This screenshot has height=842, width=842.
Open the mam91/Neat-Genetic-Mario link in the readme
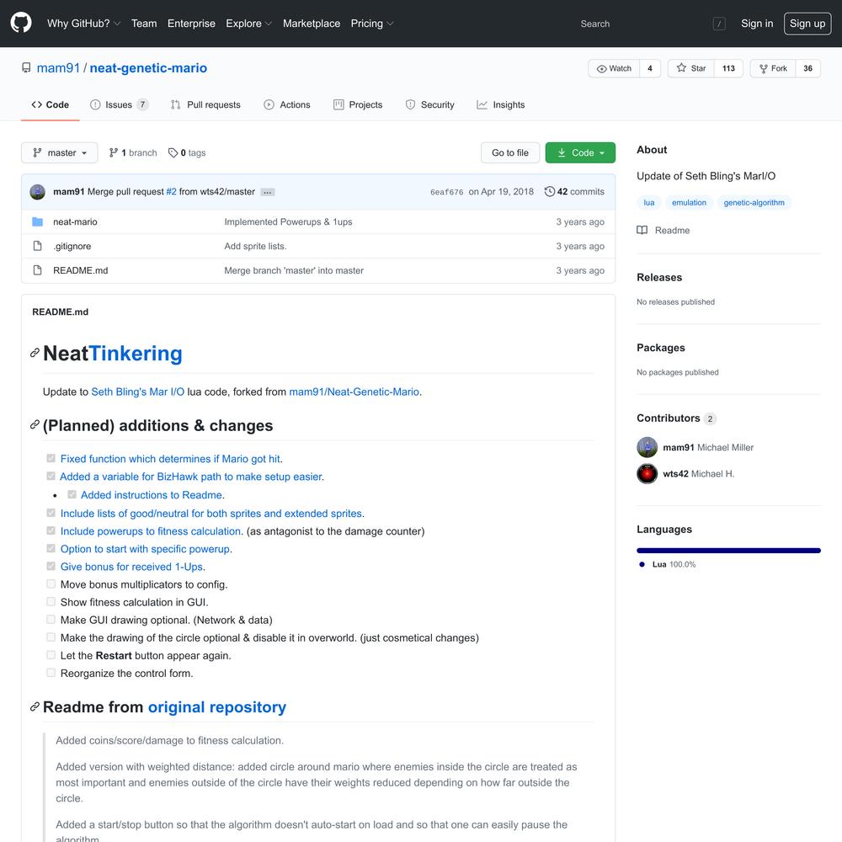point(354,392)
